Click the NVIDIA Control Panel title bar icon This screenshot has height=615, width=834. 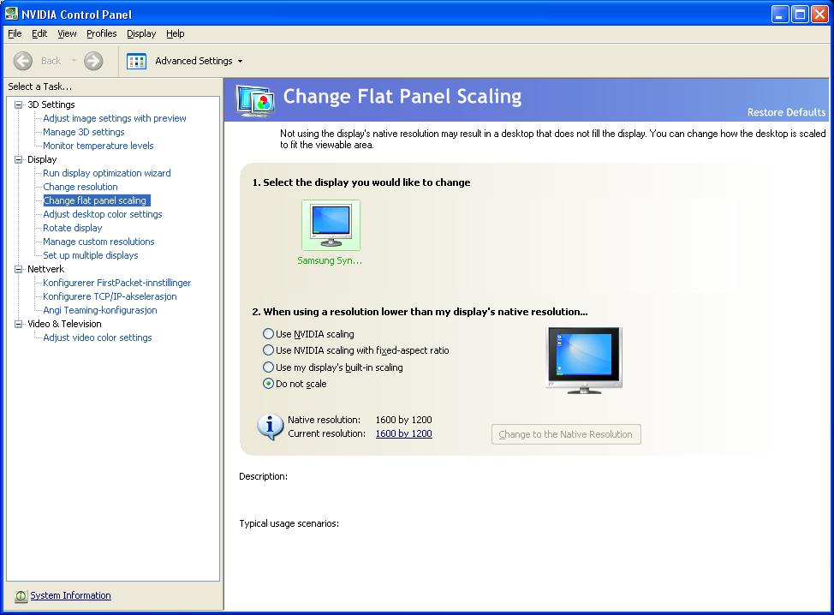point(10,14)
